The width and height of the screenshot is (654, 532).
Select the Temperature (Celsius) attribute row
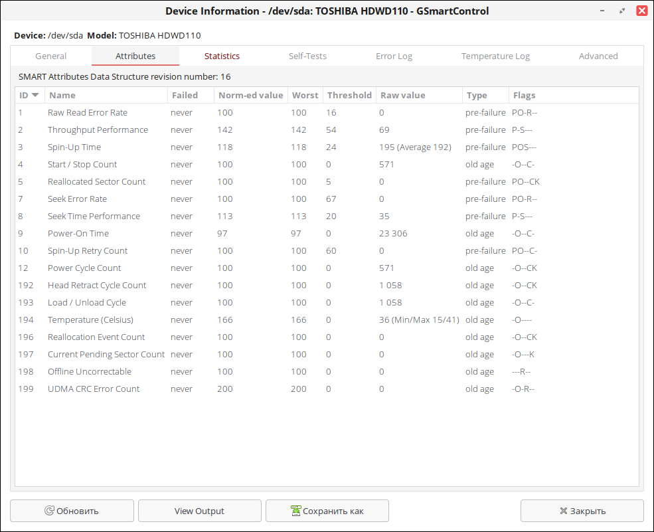coord(91,319)
